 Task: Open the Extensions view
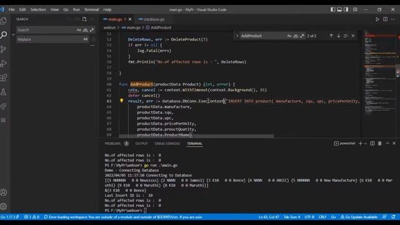pos(4,77)
